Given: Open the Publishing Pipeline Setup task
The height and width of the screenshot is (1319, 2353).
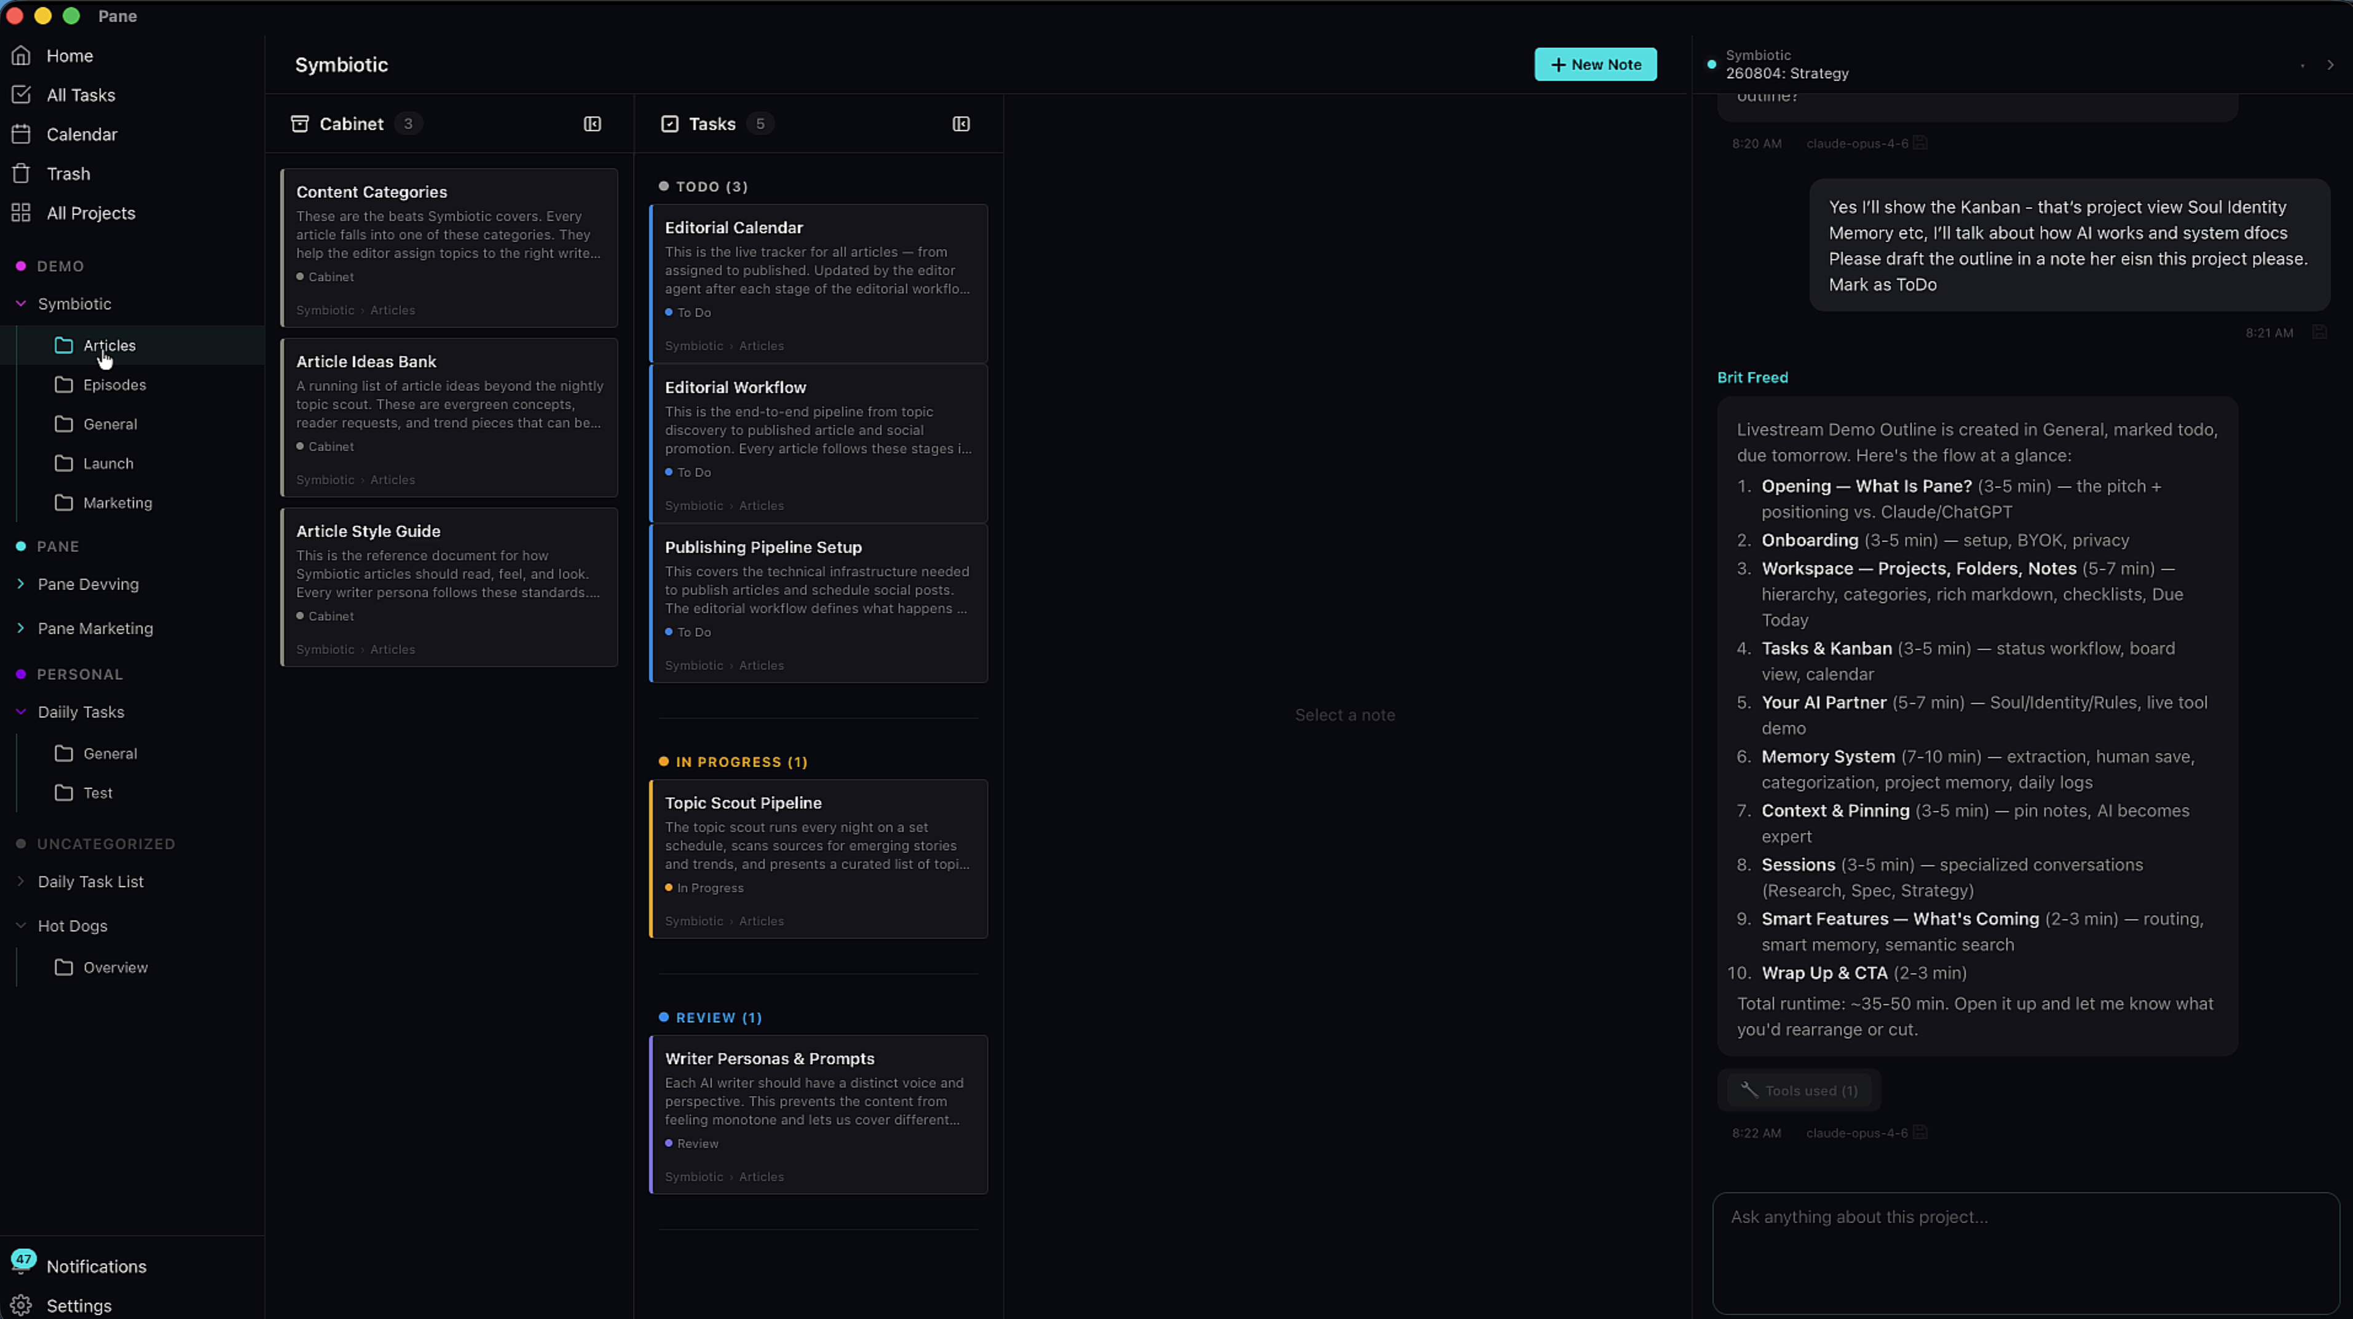Looking at the screenshot, I should 818,603.
